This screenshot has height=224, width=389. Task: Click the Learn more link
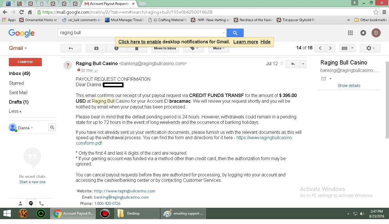pos(246,42)
